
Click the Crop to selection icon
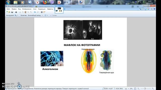click(28, 12)
